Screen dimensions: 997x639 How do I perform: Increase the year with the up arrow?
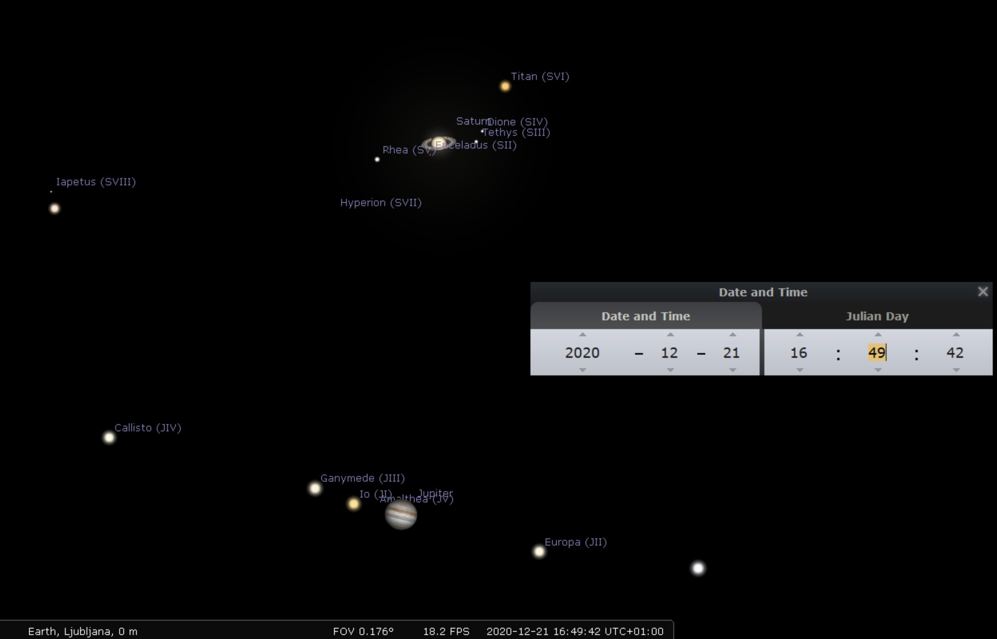coord(582,335)
